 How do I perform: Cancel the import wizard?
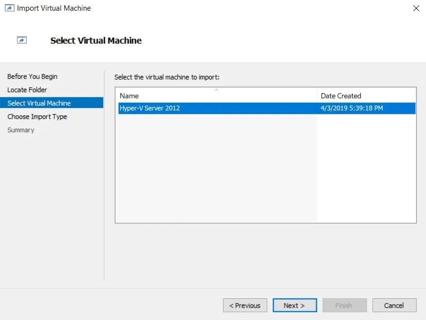[394, 305]
